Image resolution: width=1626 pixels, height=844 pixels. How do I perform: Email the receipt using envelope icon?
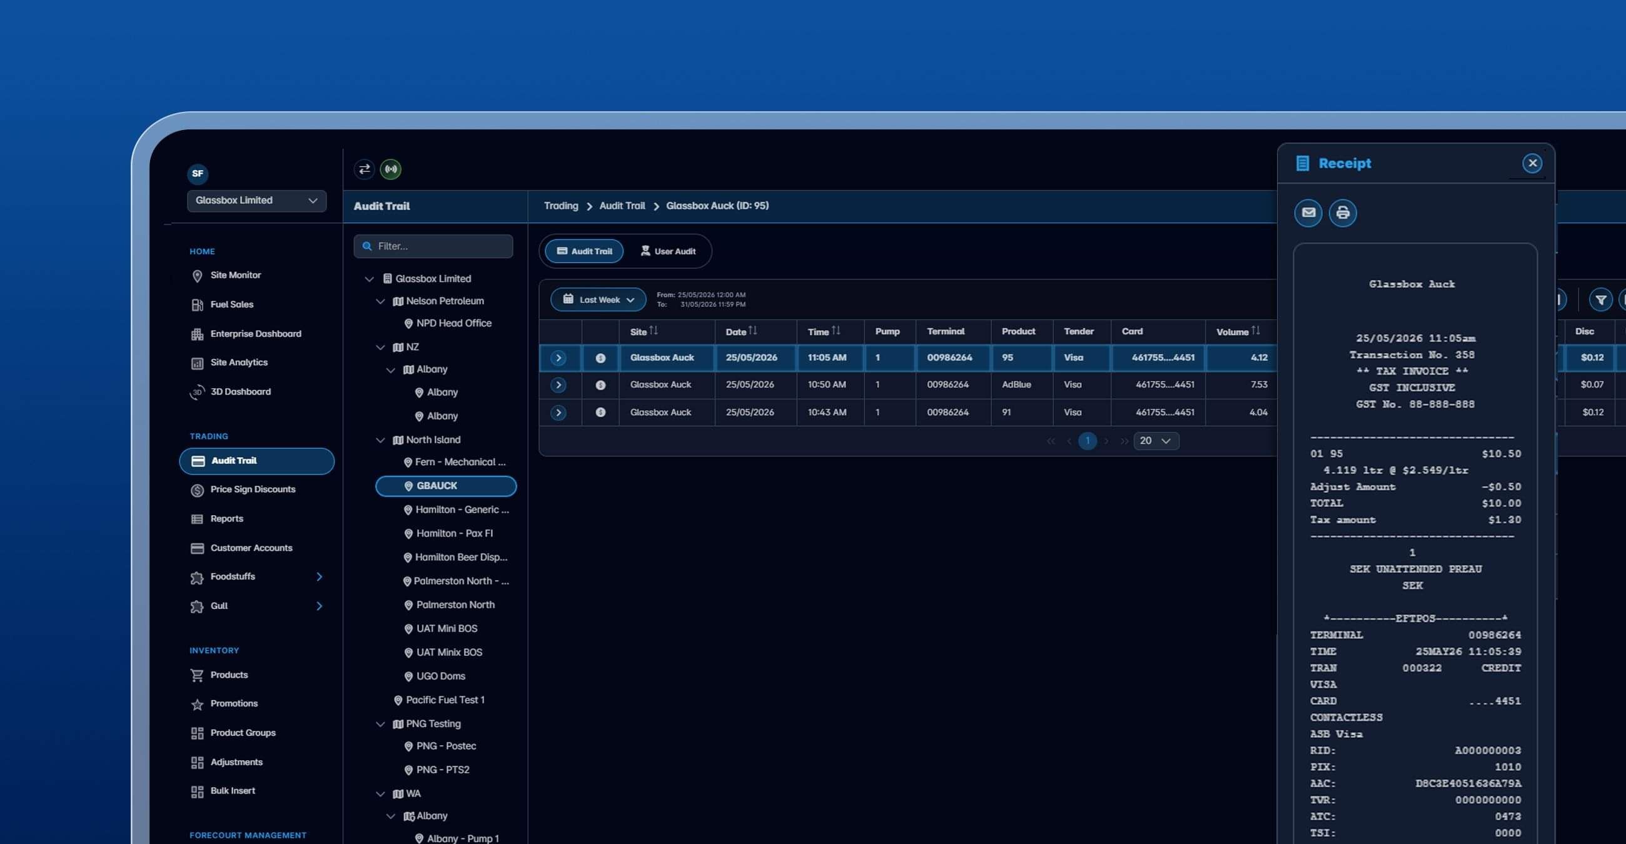tap(1308, 213)
